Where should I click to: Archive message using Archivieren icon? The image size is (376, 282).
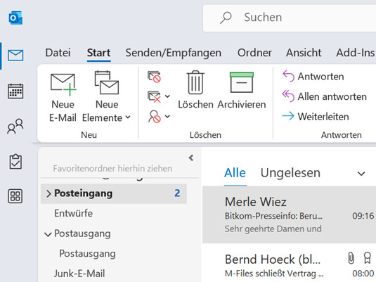pyautogui.click(x=242, y=90)
